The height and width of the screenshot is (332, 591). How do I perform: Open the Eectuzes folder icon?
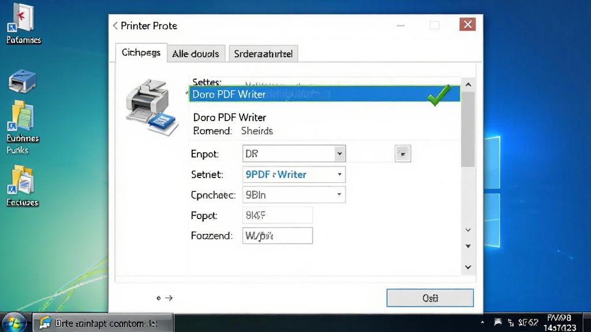pyautogui.click(x=23, y=186)
